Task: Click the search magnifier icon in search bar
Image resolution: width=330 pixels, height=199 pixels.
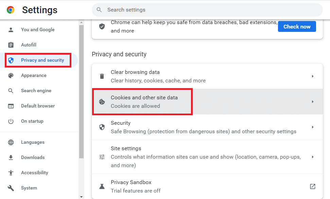Action: (99, 9)
